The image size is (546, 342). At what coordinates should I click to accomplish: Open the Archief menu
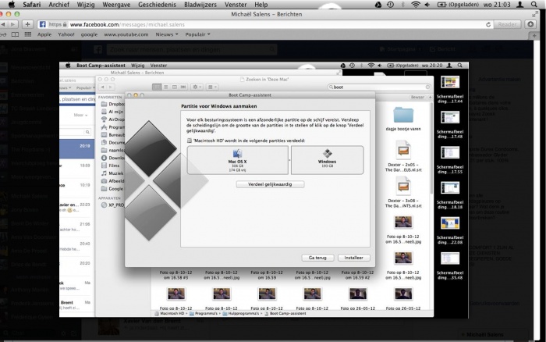[x=58, y=5]
